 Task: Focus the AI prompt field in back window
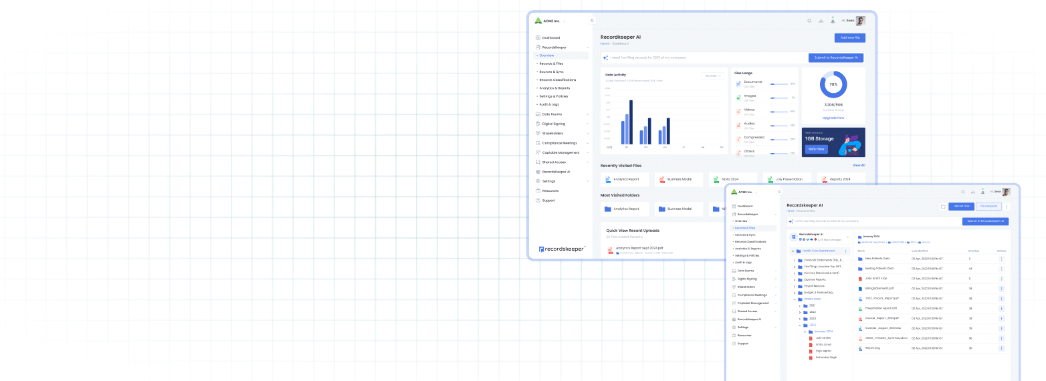tap(704, 58)
